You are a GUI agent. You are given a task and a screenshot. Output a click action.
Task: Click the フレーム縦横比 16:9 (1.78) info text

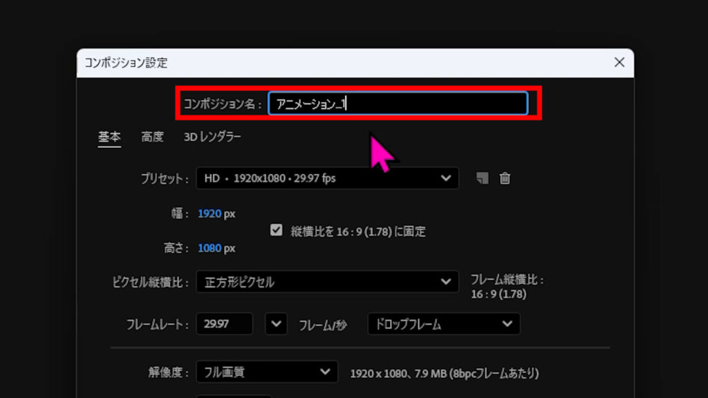[507, 287]
